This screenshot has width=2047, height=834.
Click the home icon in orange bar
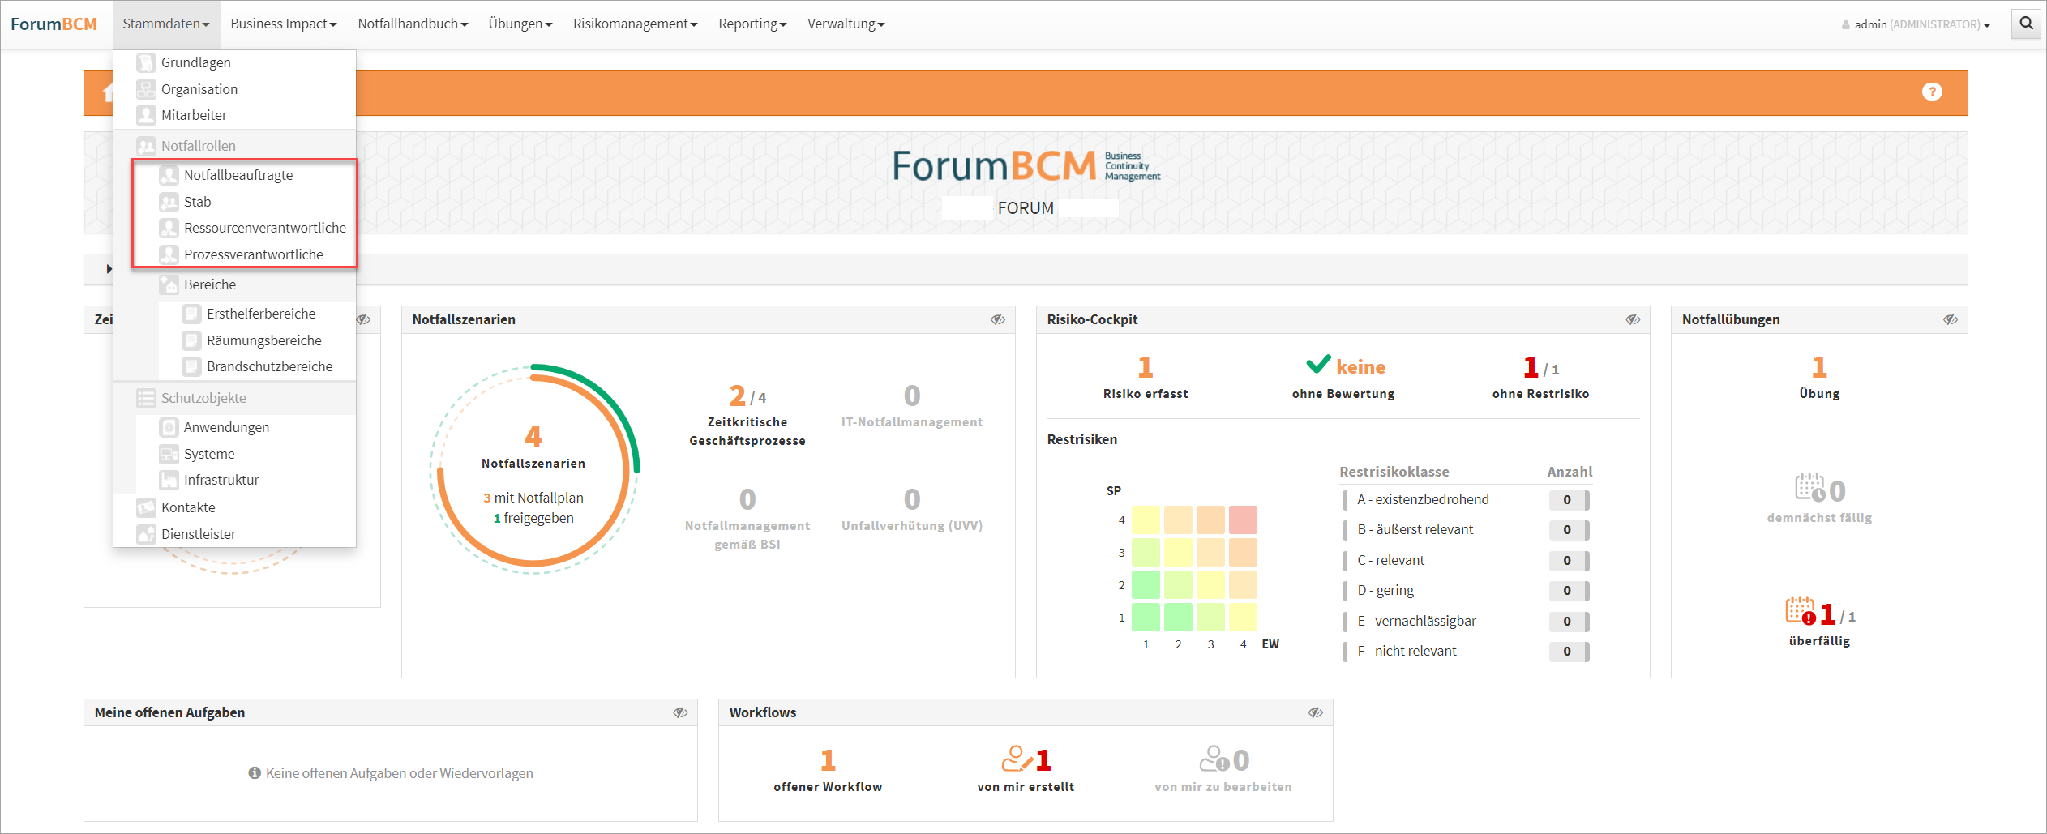click(x=108, y=93)
